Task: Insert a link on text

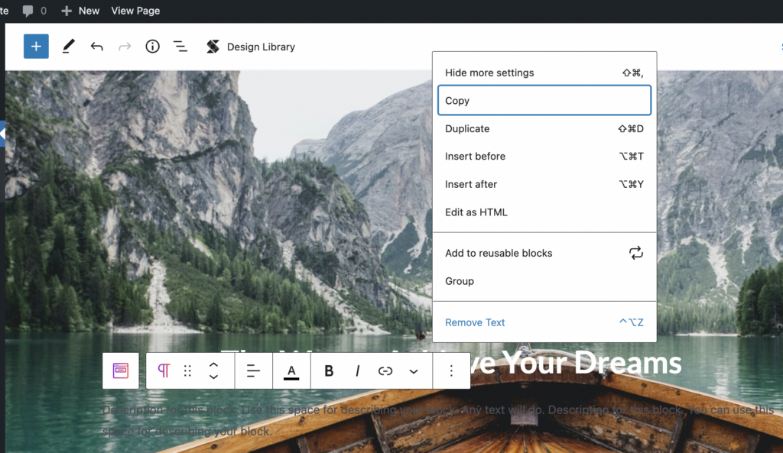Action: 385,370
